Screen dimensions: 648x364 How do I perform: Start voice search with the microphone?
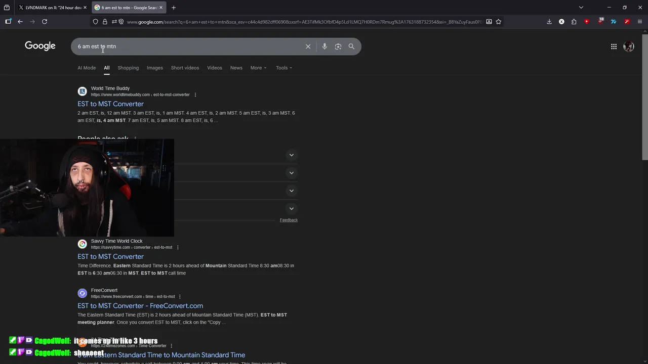coord(325,47)
